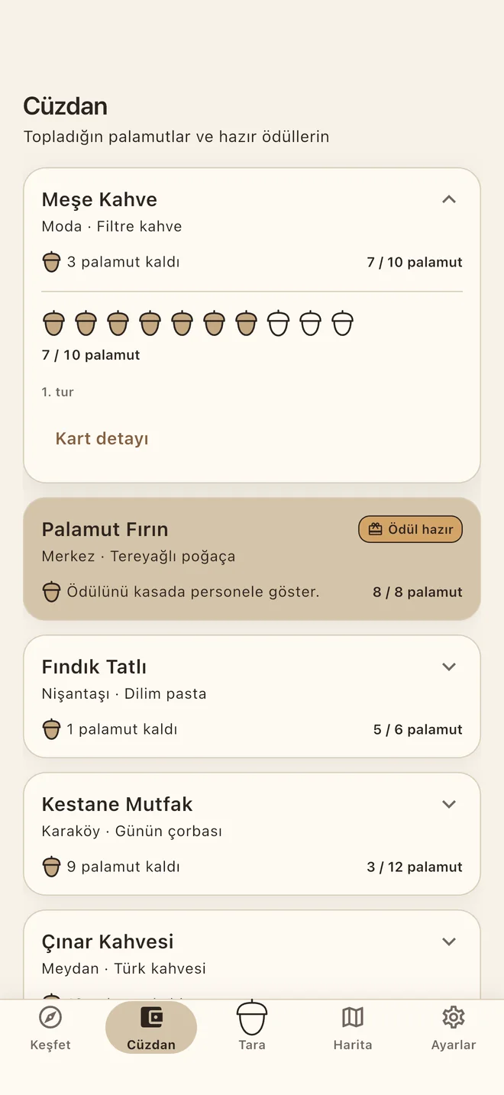This screenshot has width=504, height=1095.
Task: Expand the Çınar Kahvesi card
Action: (x=449, y=942)
